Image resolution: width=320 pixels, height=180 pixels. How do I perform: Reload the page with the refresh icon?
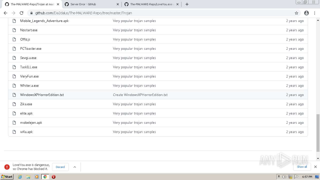tap(21, 13)
